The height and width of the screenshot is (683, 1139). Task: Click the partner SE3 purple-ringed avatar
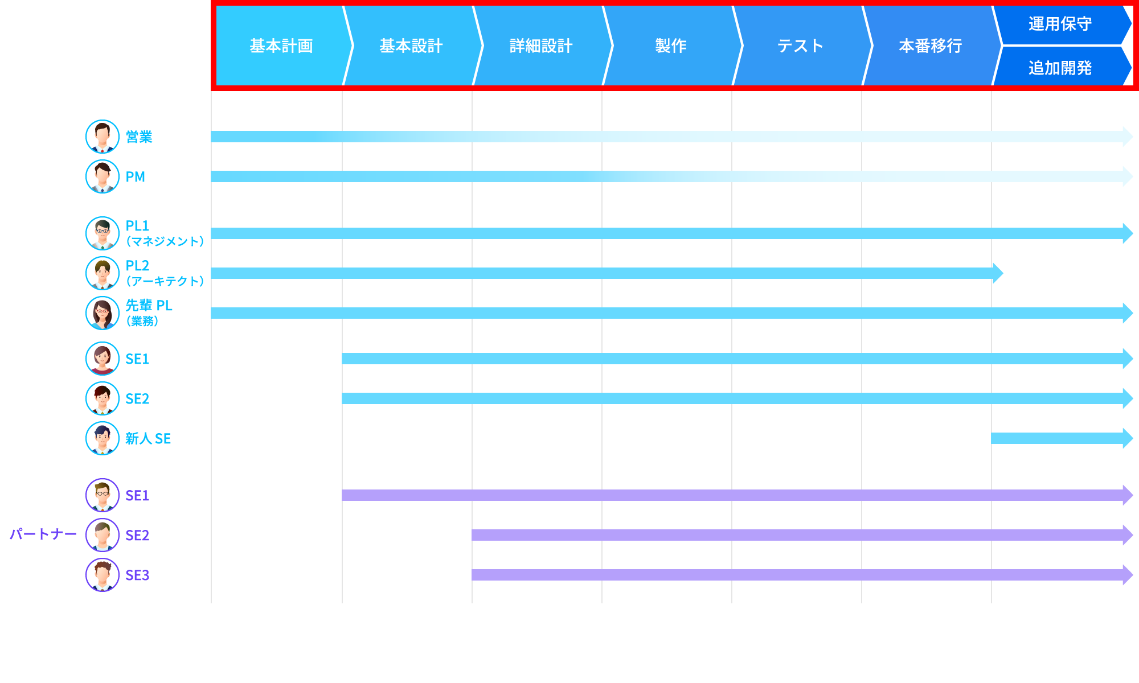click(103, 575)
